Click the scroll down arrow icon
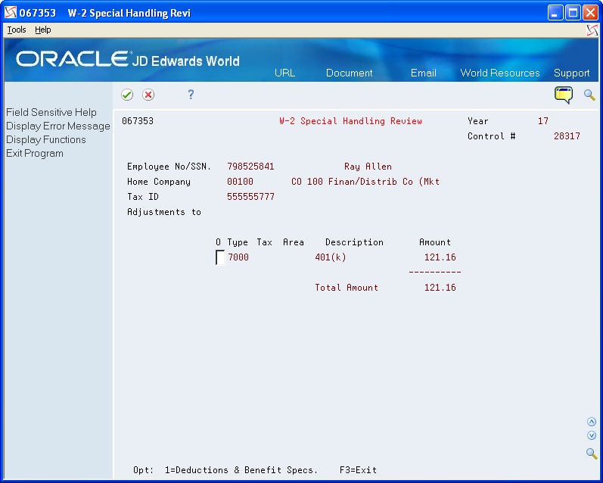Image resolution: width=603 pixels, height=483 pixels. pos(592,435)
